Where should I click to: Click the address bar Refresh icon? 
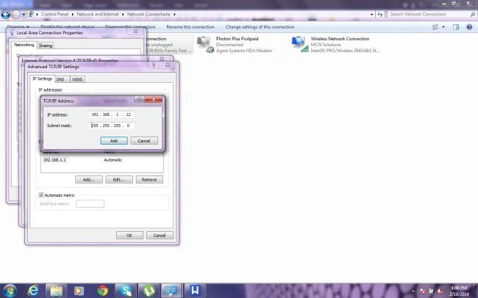coord(380,14)
